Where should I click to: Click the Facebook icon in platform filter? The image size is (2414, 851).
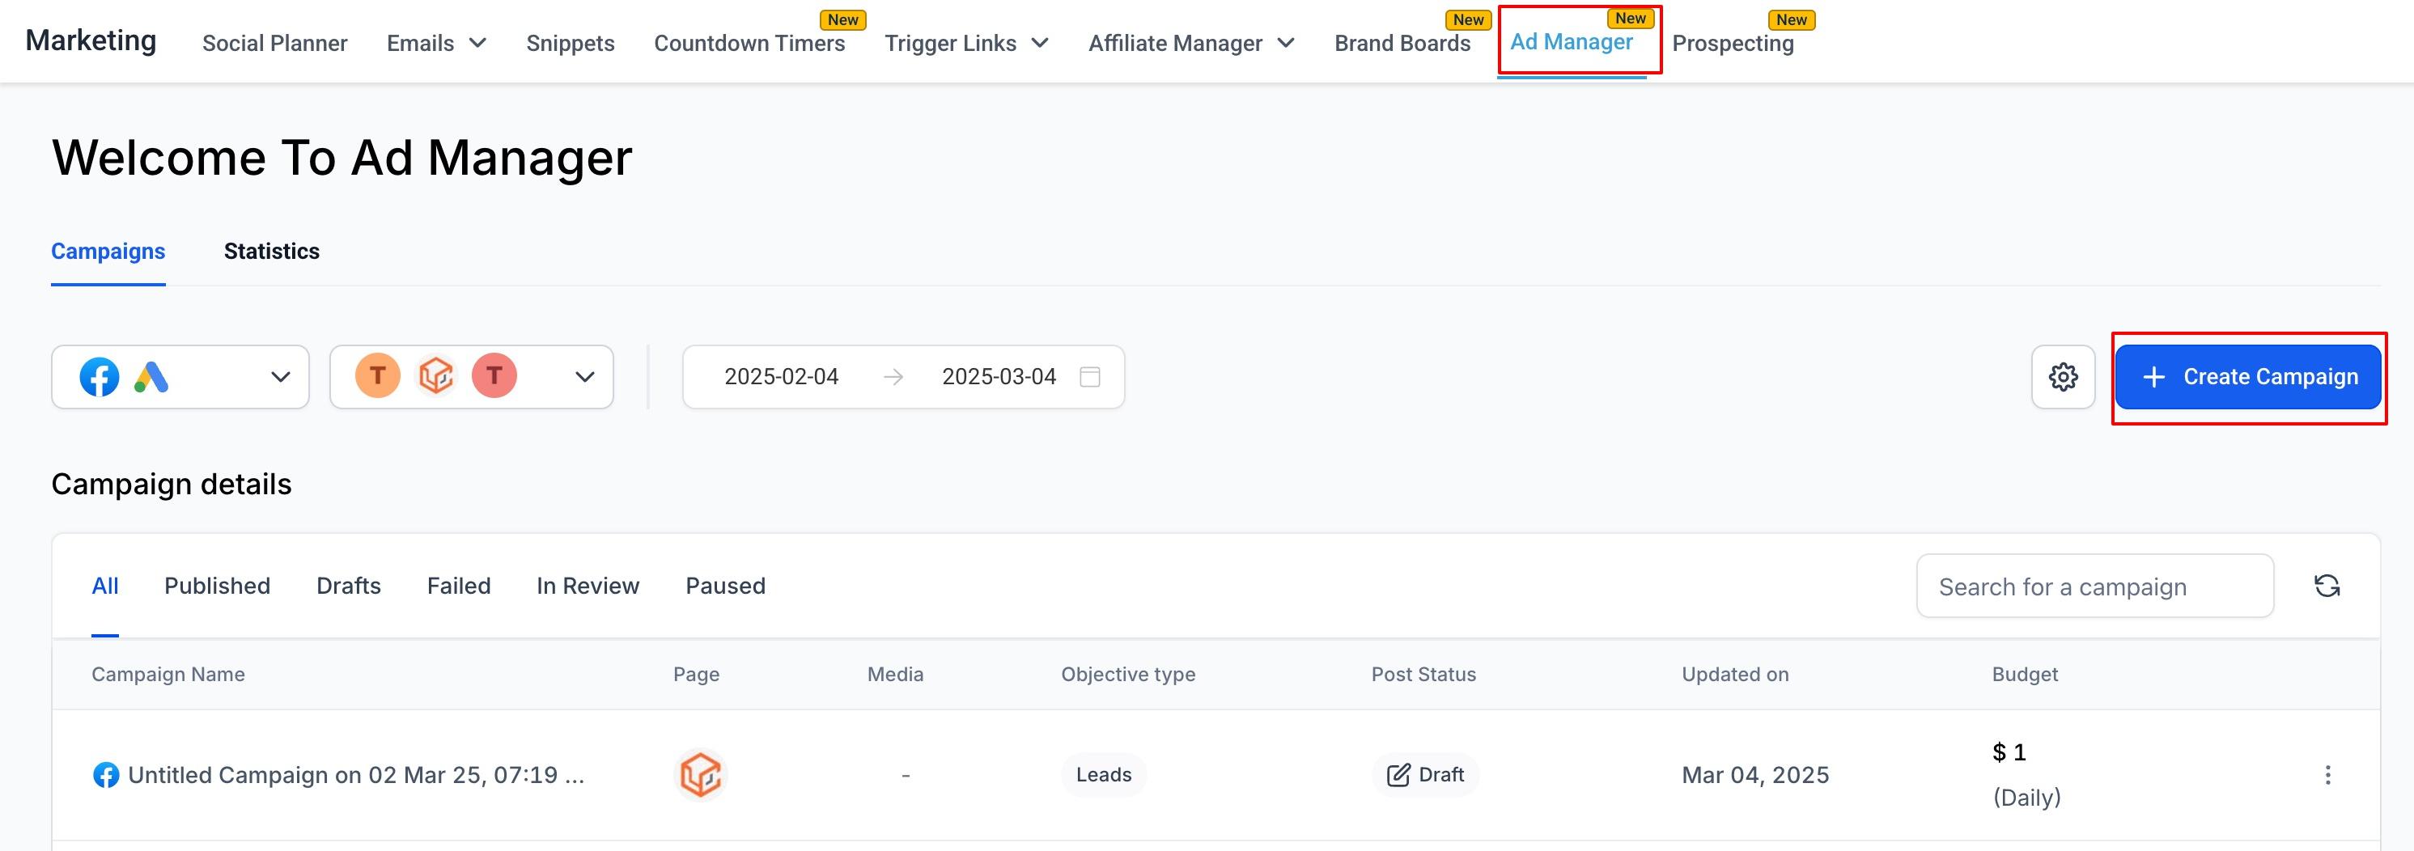[100, 377]
